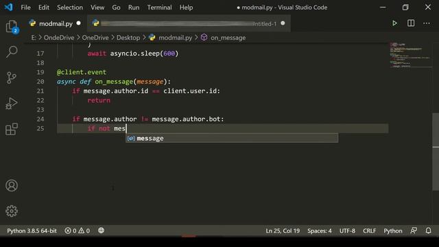
Task: Select Python 3.8.5 64-bit interpreter
Action: pos(32,231)
